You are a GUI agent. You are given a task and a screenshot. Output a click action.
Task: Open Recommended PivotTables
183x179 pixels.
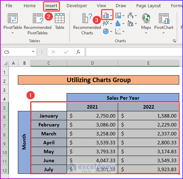coord(37,24)
